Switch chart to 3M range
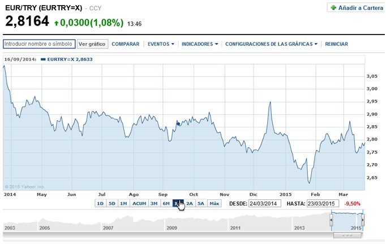Image resolution: width=386 pixels, height=244 pixels. pos(154,203)
